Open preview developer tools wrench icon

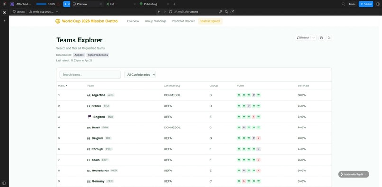click(221, 12)
